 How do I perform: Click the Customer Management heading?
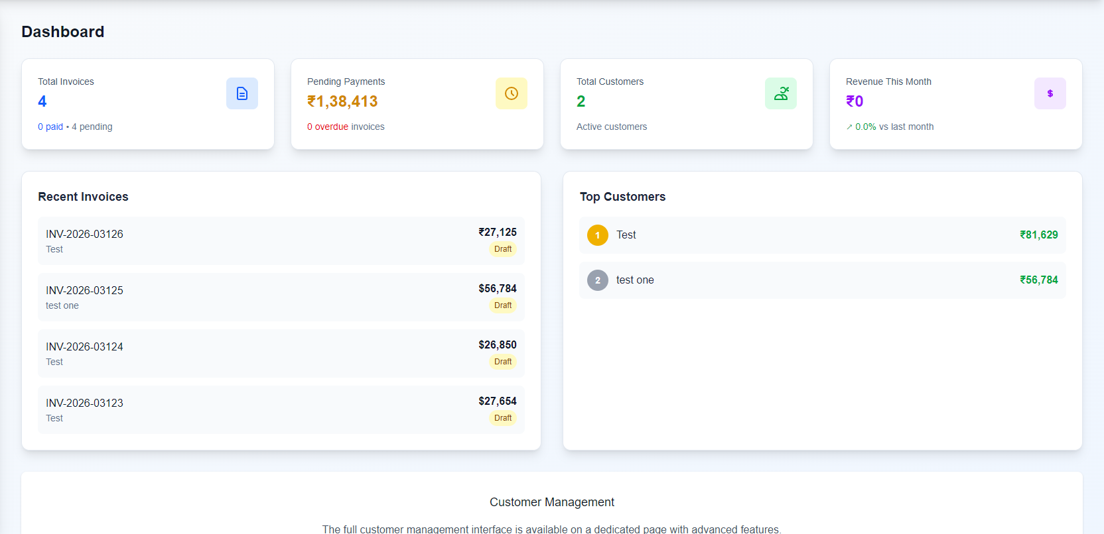552,502
